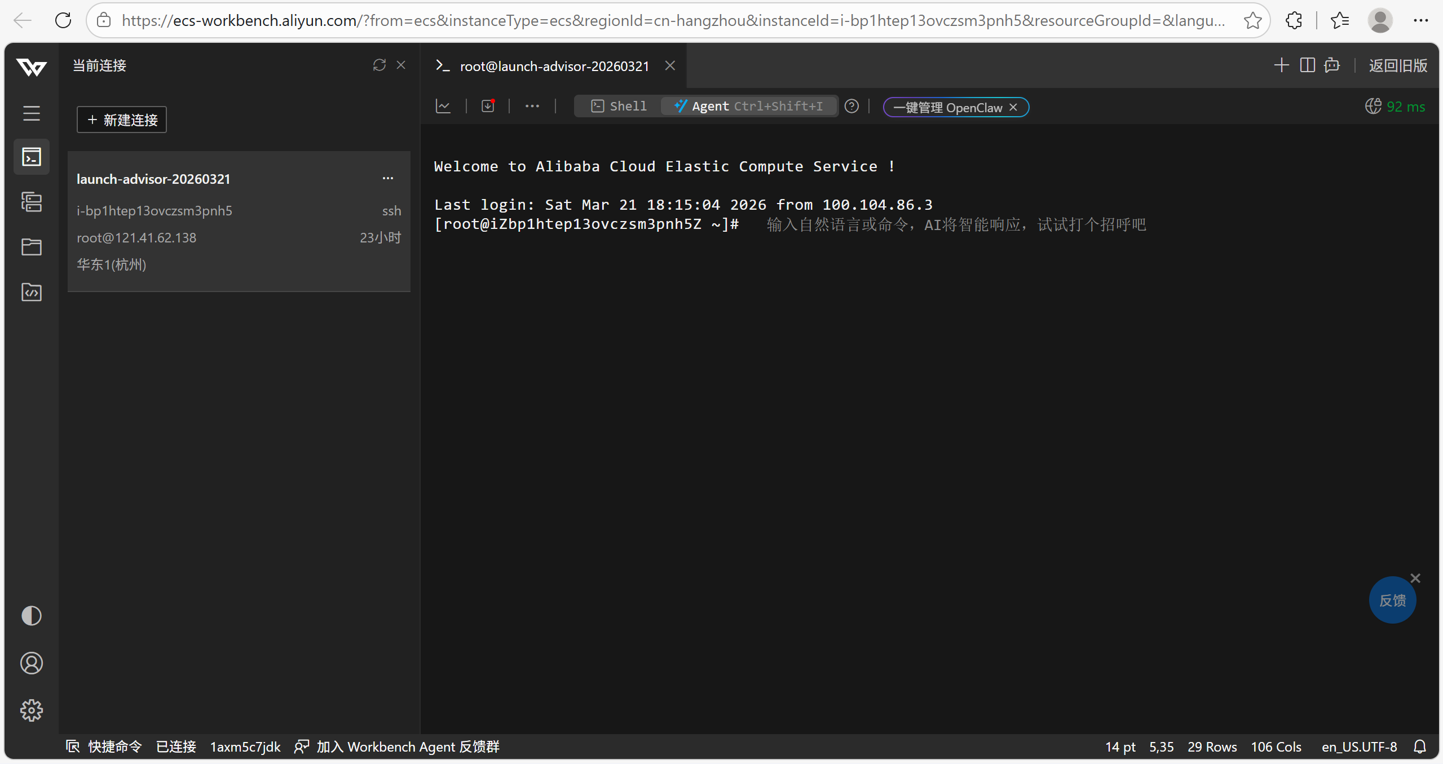Toggle the dark/light theme icon

pyautogui.click(x=32, y=616)
